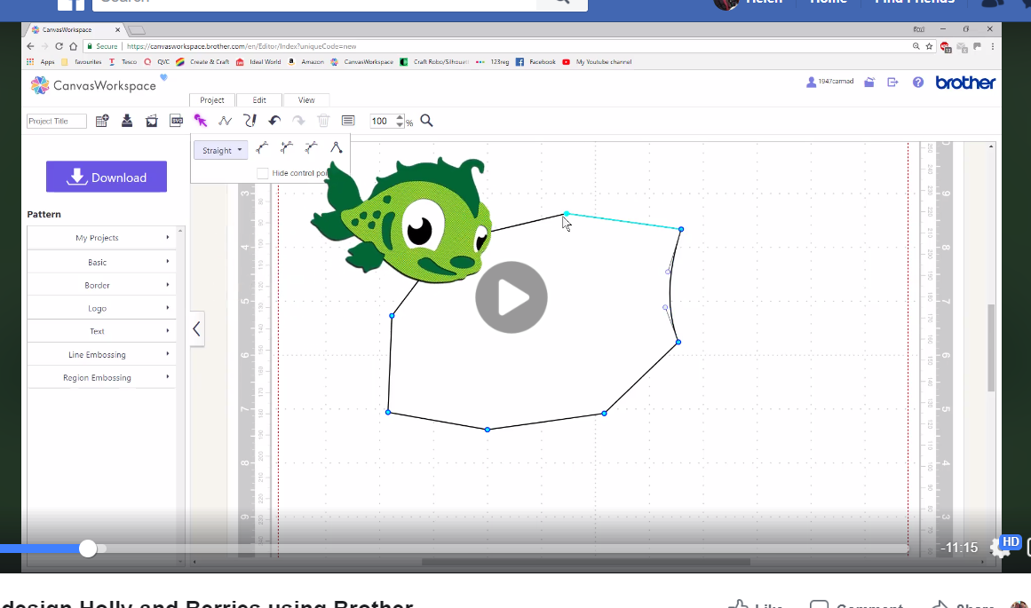Click the corner point node icon
This screenshot has height=608, width=1031.
pos(336,148)
